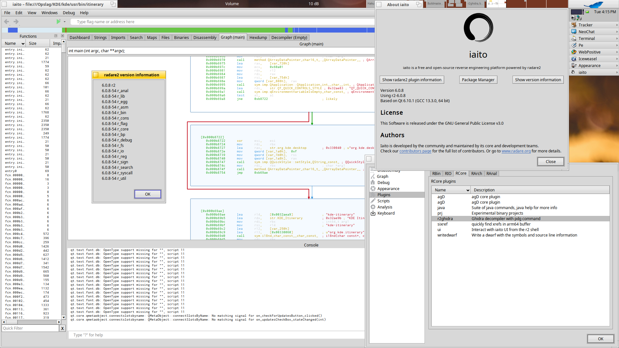Select the Graph preferences icon
Screen dimensions: 619x348
coord(373,177)
